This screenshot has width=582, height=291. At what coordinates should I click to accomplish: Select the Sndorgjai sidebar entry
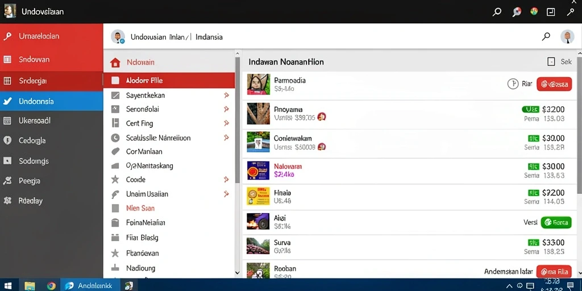point(51,81)
